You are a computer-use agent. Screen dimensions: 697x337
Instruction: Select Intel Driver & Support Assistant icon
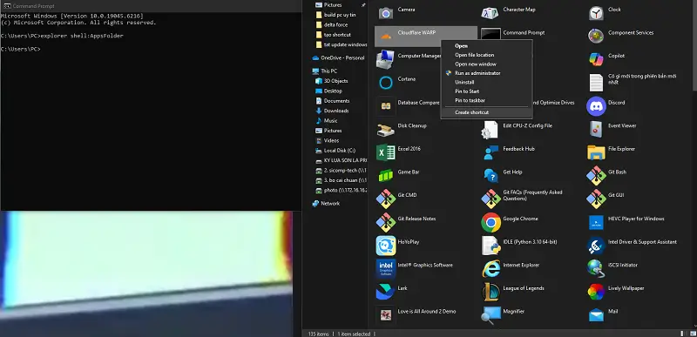click(x=596, y=246)
